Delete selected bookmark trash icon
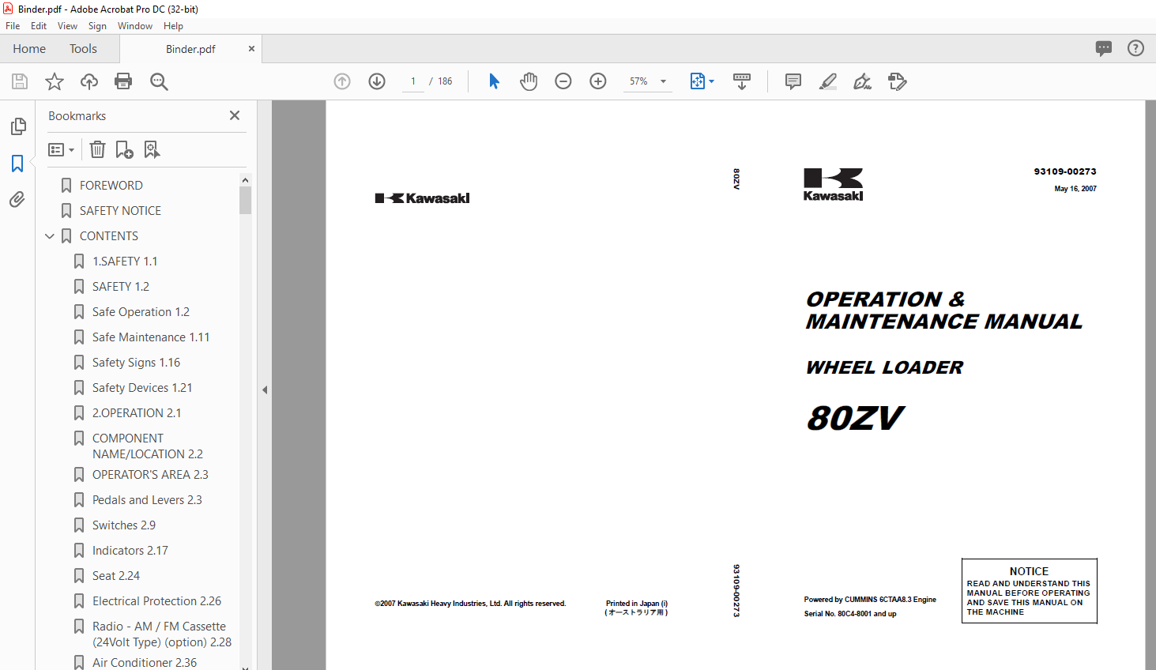 coord(97,149)
